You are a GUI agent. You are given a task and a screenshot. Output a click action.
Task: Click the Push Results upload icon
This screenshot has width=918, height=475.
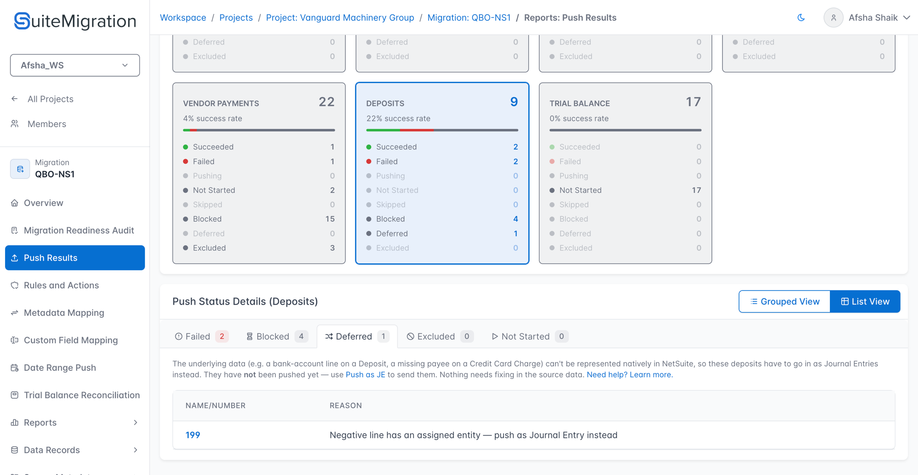point(15,258)
